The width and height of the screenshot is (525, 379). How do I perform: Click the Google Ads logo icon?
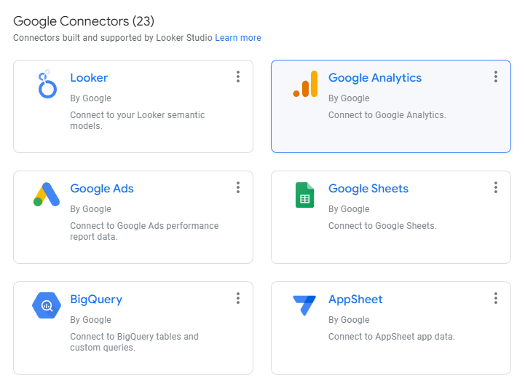[x=47, y=195]
